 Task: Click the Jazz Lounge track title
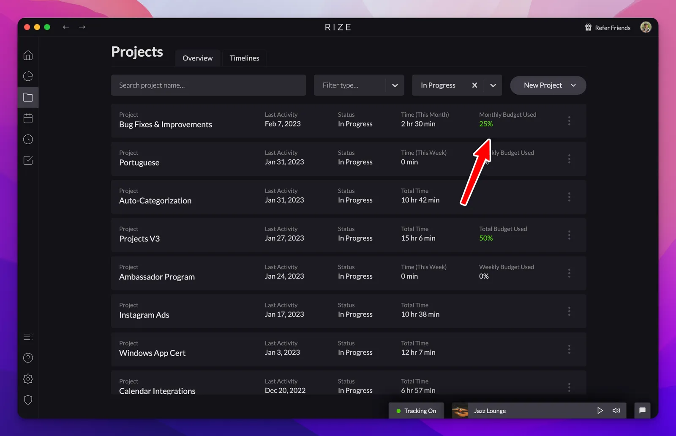(490, 411)
